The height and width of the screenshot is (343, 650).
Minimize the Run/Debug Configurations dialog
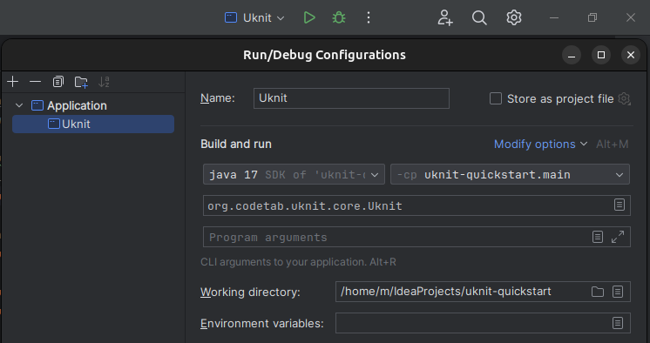(572, 55)
